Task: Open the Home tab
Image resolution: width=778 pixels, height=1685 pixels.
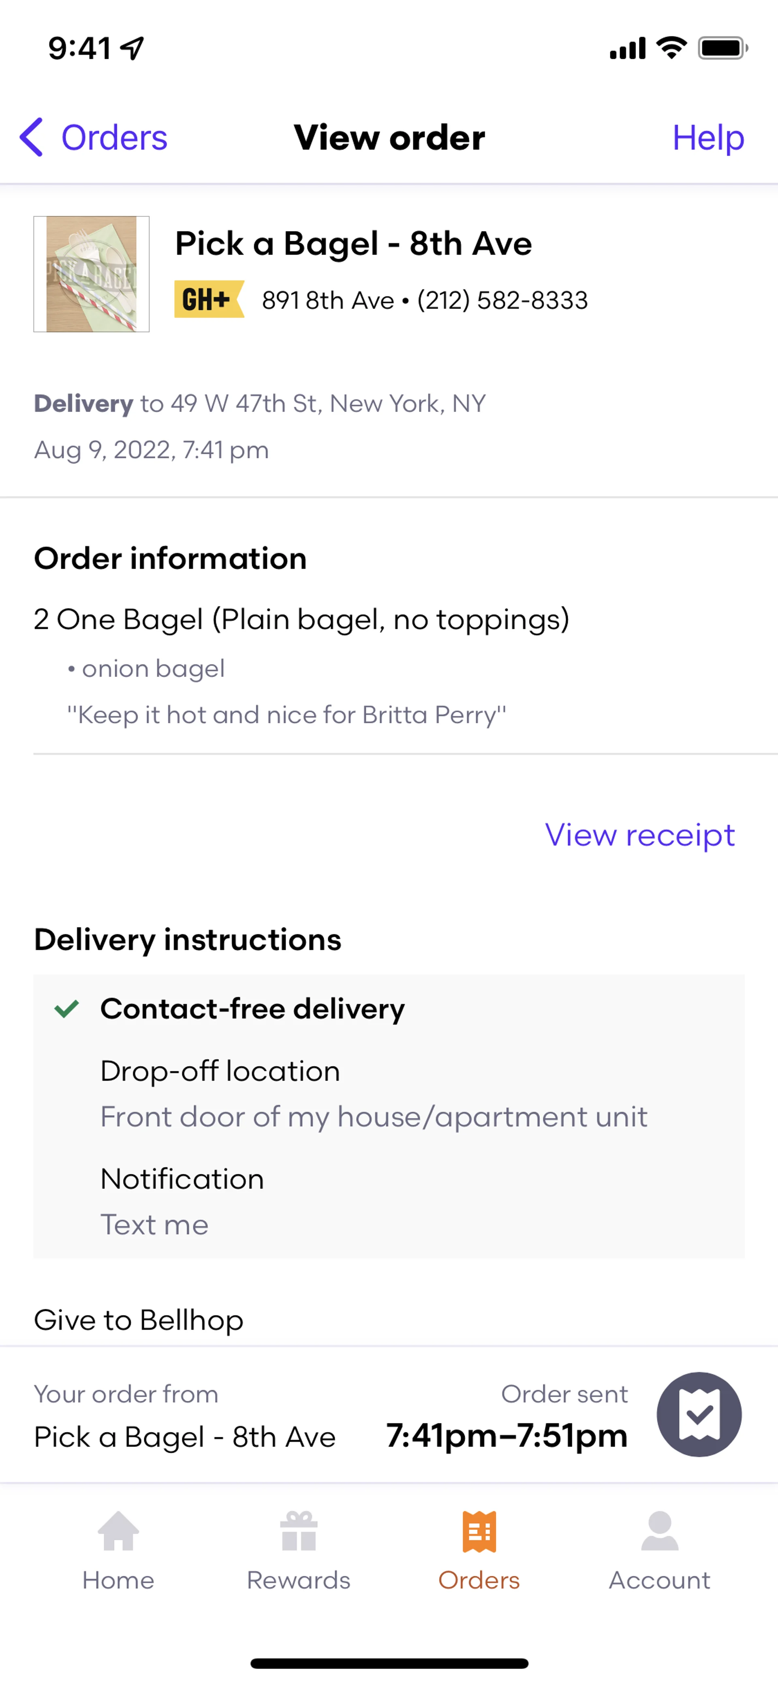Action: click(x=118, y=1550)
